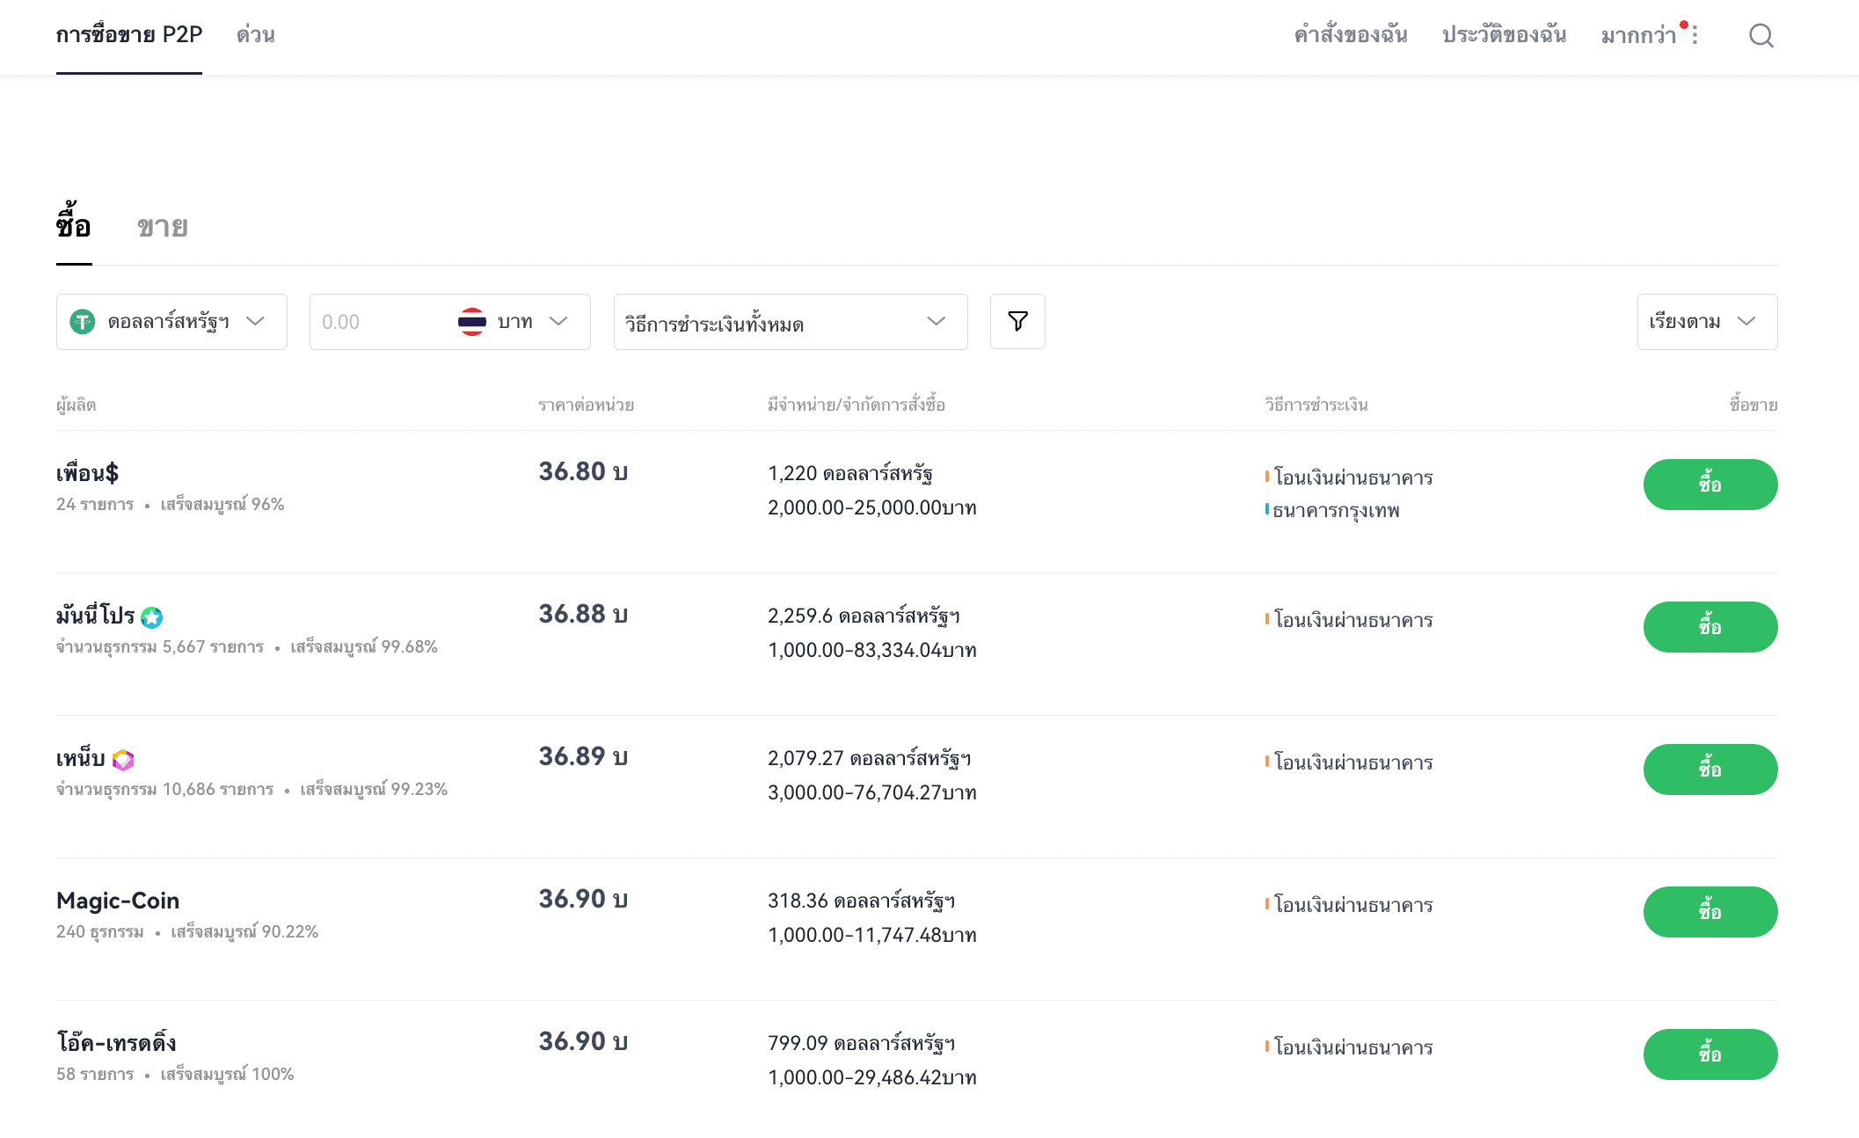Click ซื้อ button for เพื่อน$ offer
1859x1138 pixels.
(1710, 485)
